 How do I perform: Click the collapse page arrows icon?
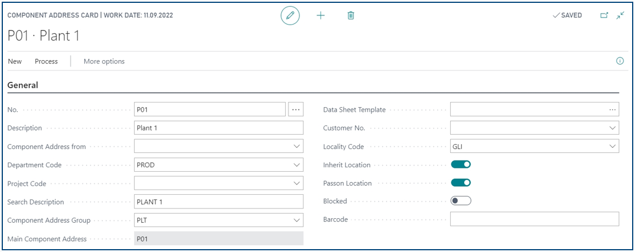pos(621,15)
